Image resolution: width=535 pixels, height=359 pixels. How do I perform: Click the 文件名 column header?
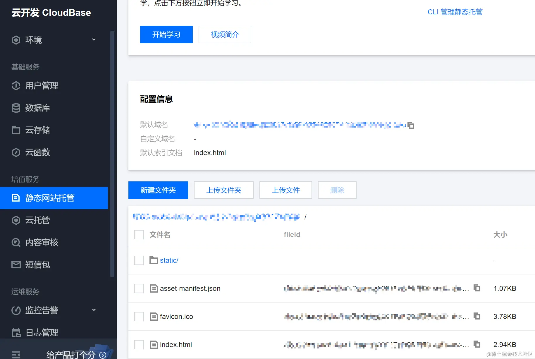coord(160,235)
